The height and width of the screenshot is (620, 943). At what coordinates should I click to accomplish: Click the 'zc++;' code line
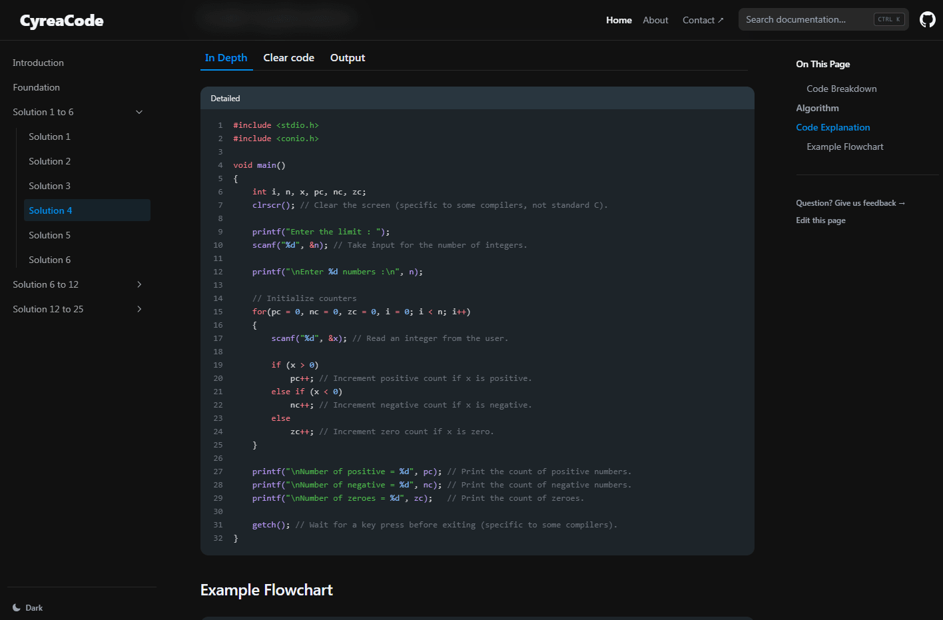[392, 432]
